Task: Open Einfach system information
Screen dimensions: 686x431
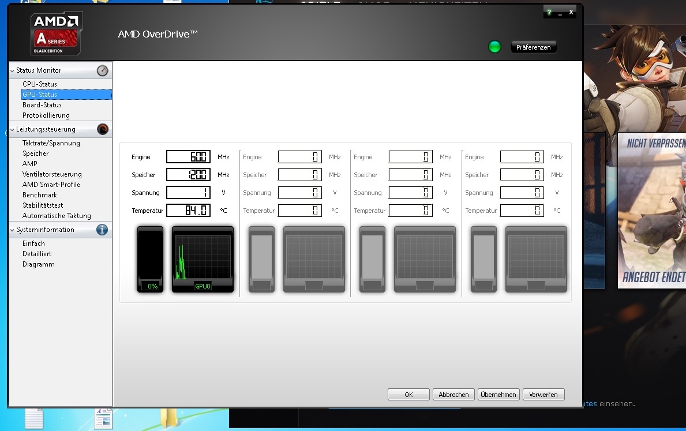Action: click(33, 243)
